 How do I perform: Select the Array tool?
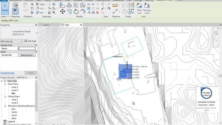89,8
